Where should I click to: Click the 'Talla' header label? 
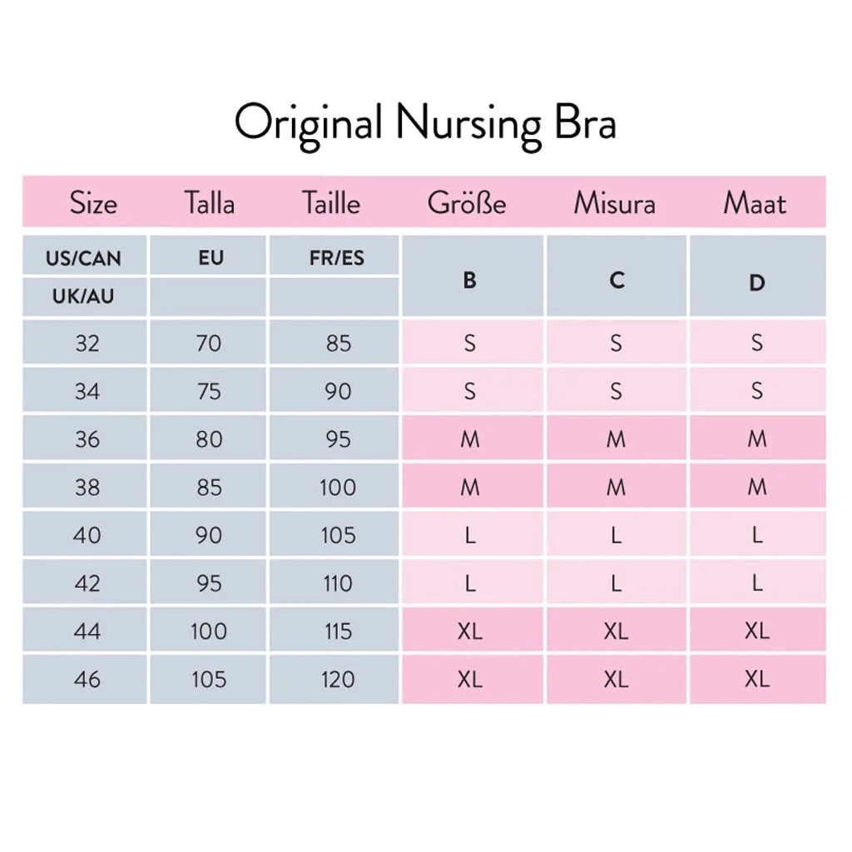tap(210, 203)
